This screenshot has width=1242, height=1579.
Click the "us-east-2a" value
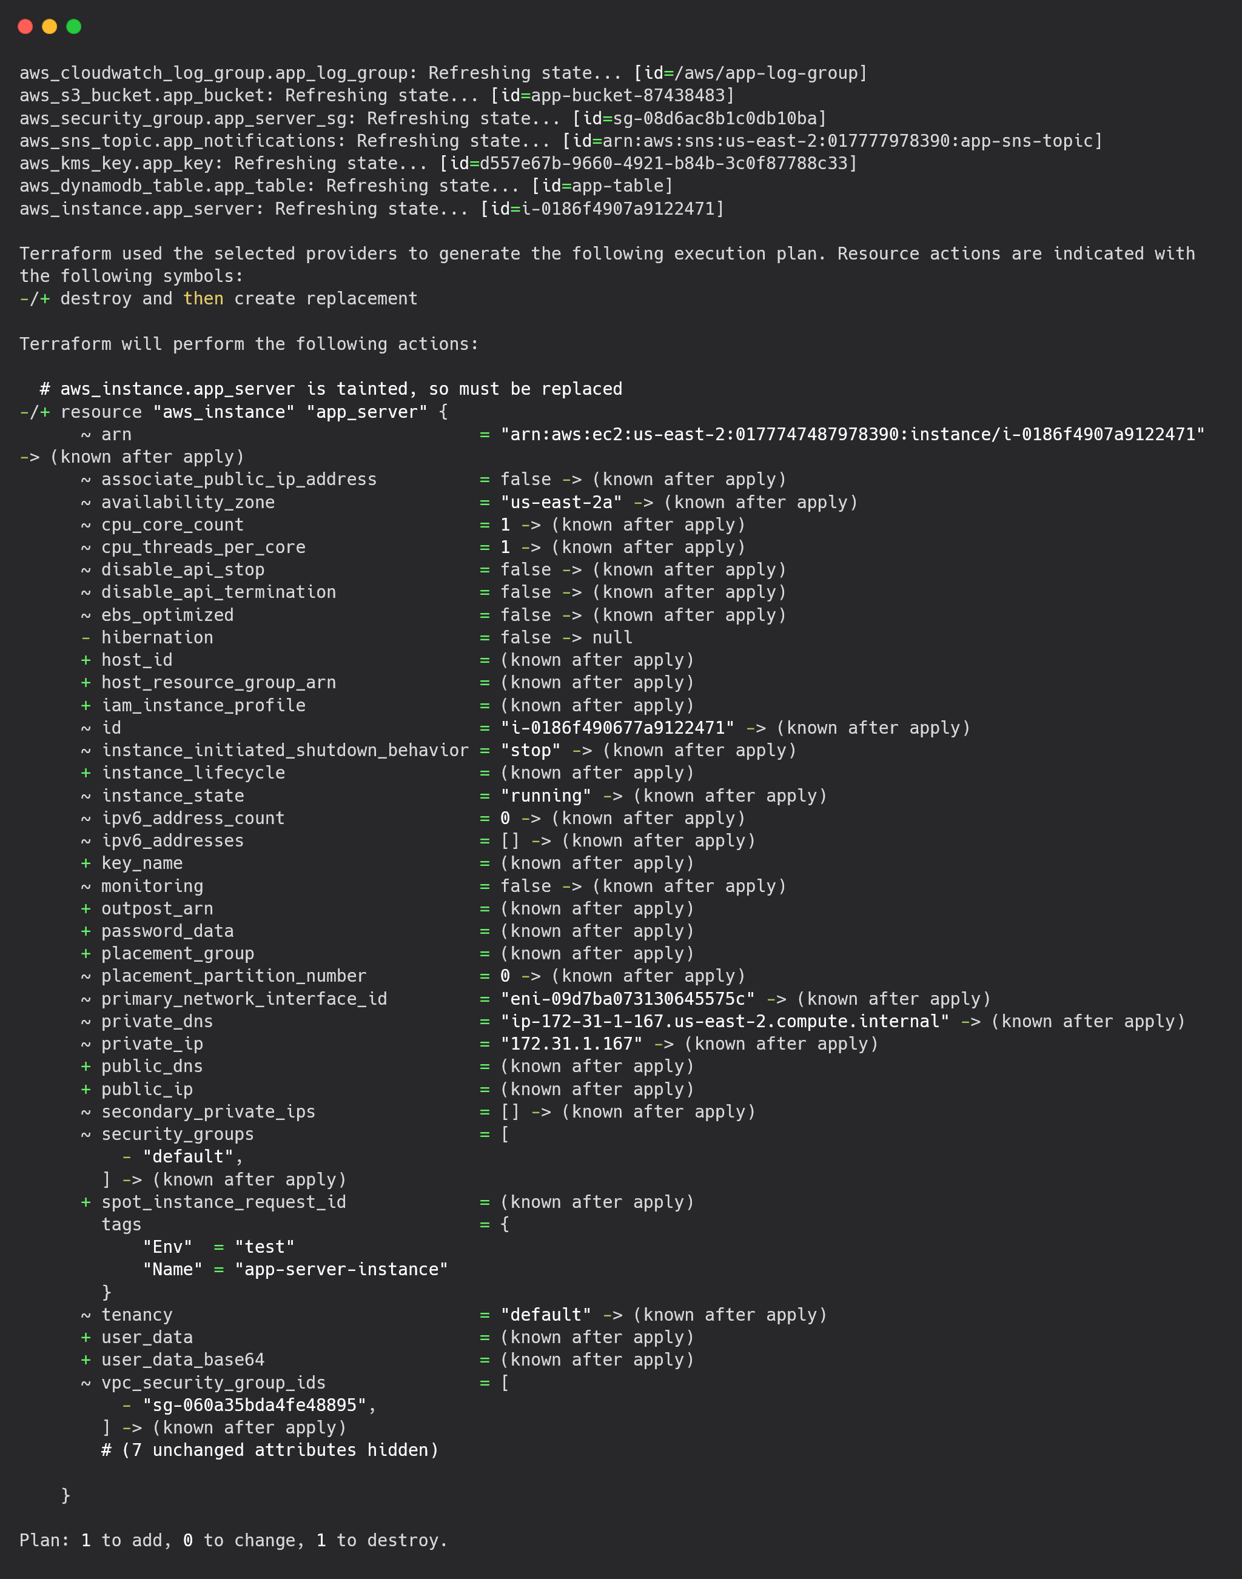tap(562, 502)
